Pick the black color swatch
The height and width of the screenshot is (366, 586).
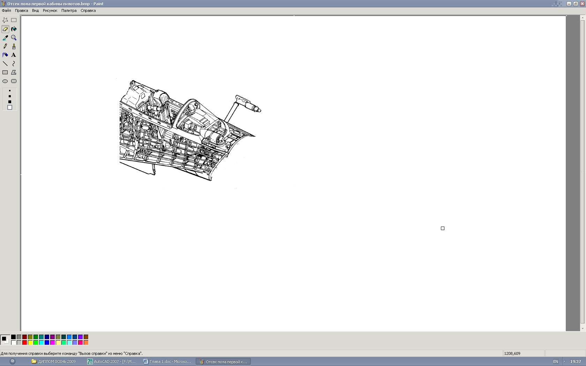coord(14,337)
